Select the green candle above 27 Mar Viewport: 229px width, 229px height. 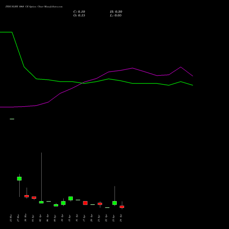point(19,179)
